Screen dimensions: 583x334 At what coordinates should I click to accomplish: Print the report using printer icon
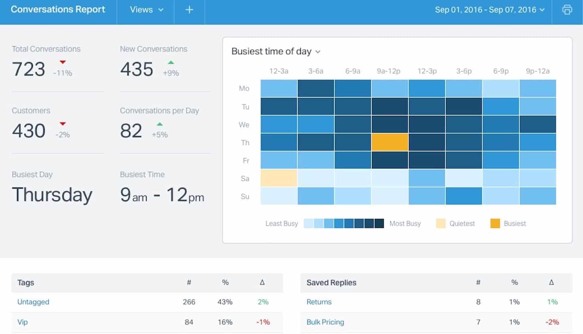[567, 10]
